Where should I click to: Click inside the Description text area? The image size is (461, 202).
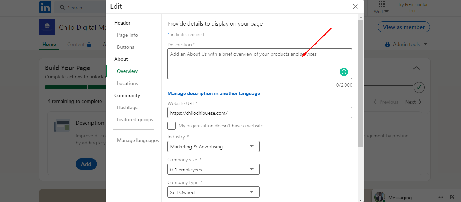(x=260, y=64)
